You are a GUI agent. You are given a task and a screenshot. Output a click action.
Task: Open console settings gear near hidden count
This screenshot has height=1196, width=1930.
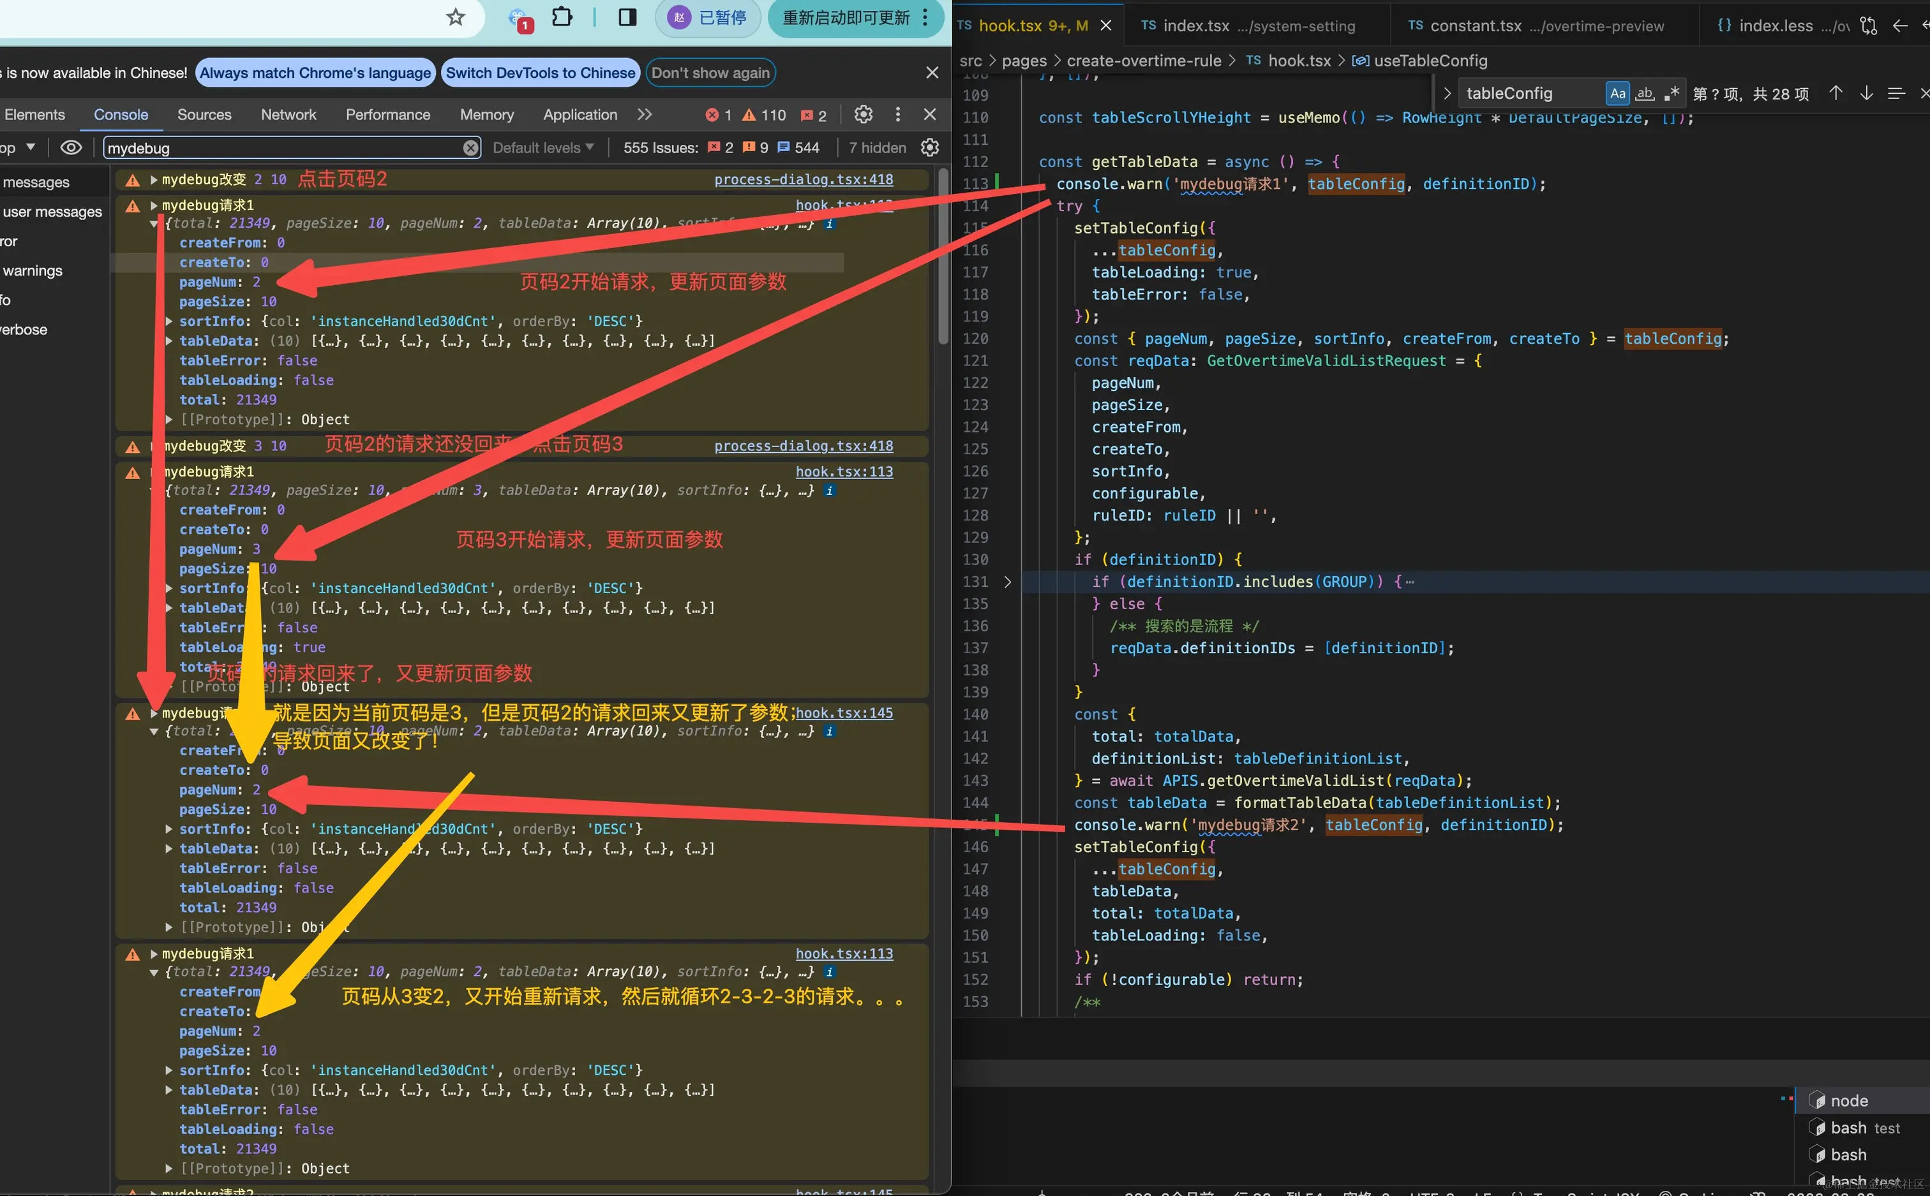point(931,148)
